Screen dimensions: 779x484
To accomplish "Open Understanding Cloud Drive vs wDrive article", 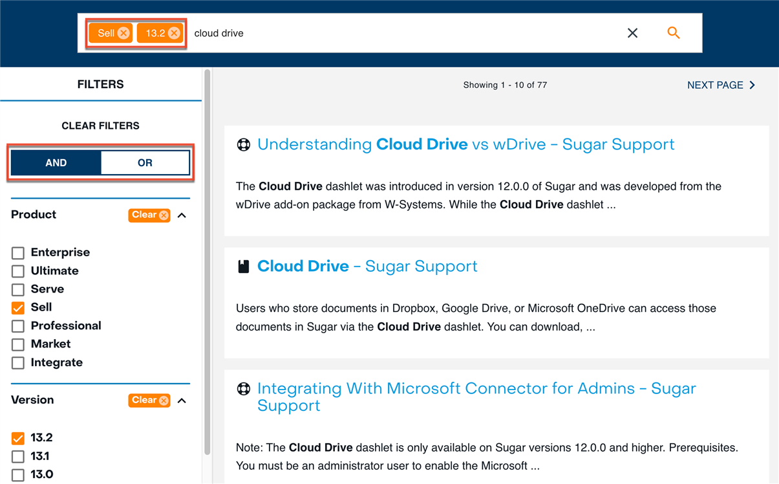I will [x=465, y=144].
